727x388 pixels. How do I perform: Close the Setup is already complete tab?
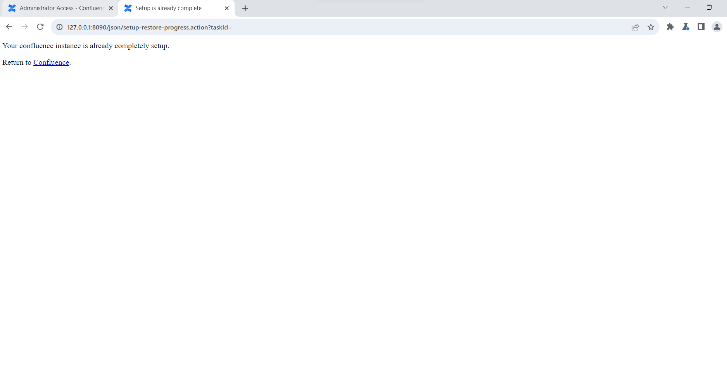227,8
